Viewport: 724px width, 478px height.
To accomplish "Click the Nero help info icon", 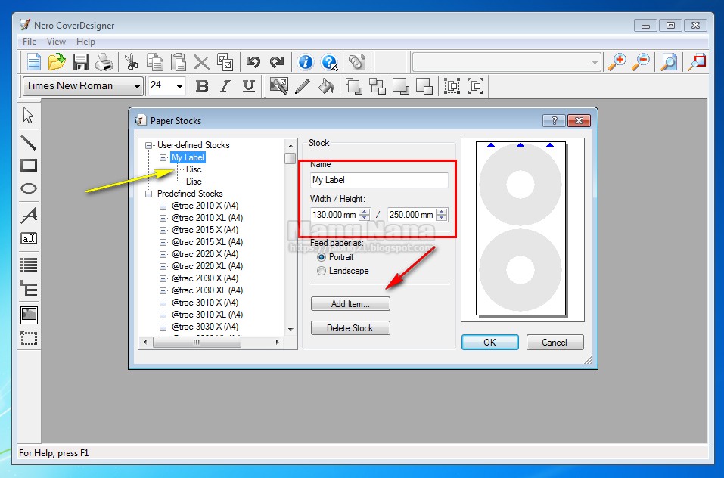I will [x=305, y=62].
